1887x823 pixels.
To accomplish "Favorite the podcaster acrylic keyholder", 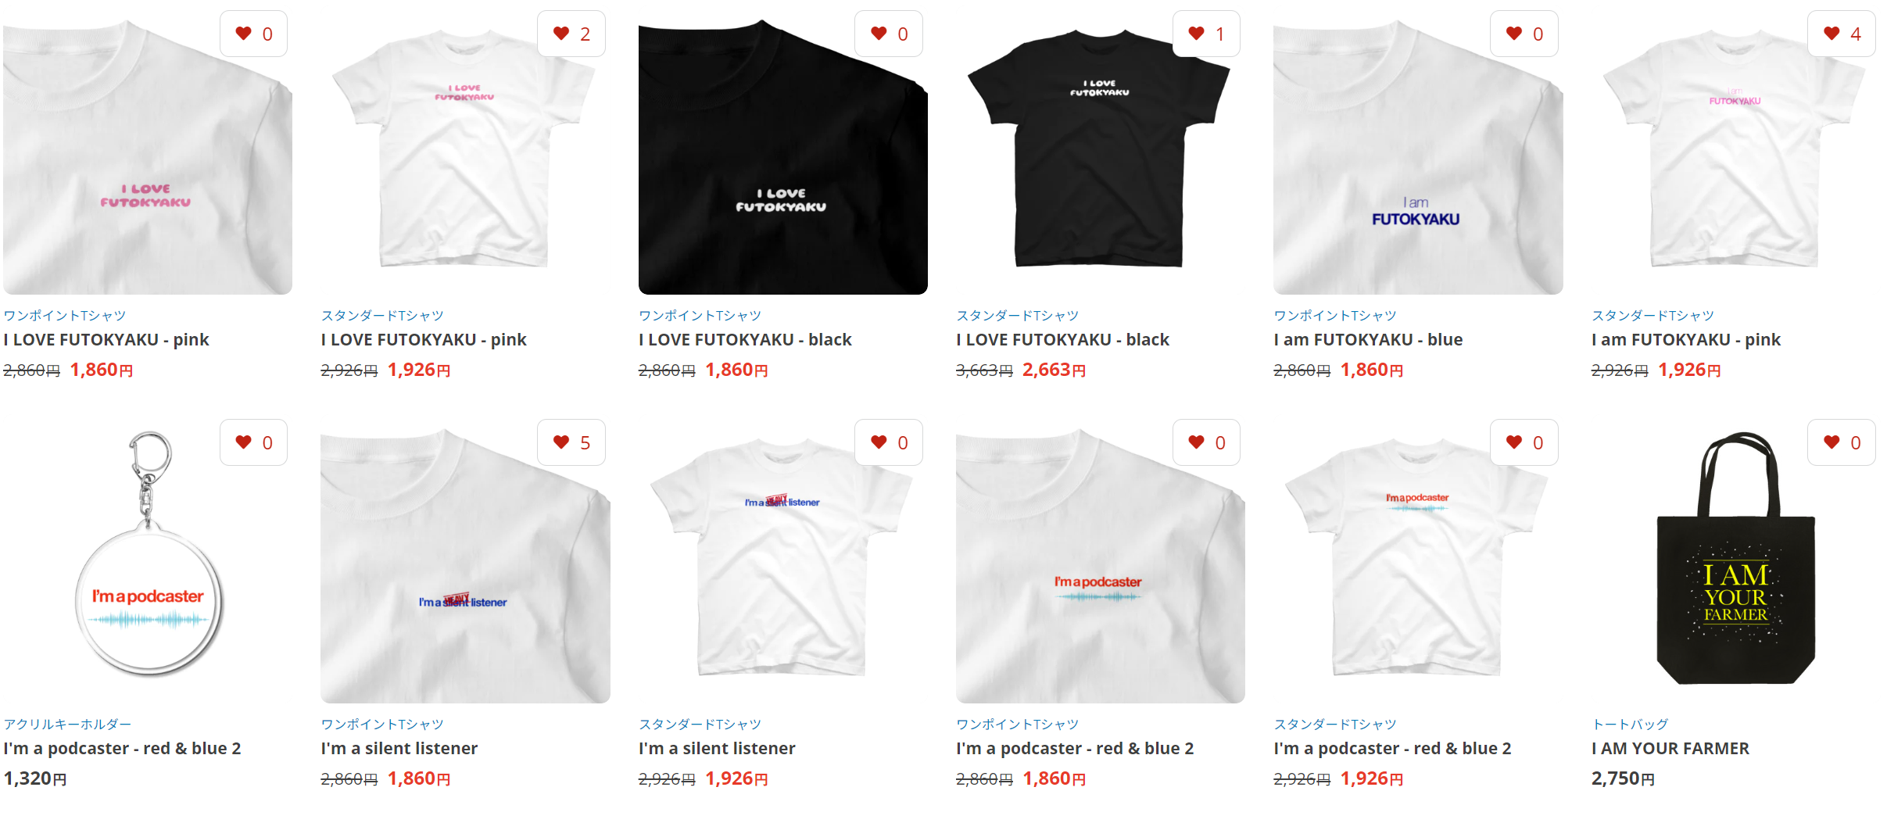I will pos(253,442).
